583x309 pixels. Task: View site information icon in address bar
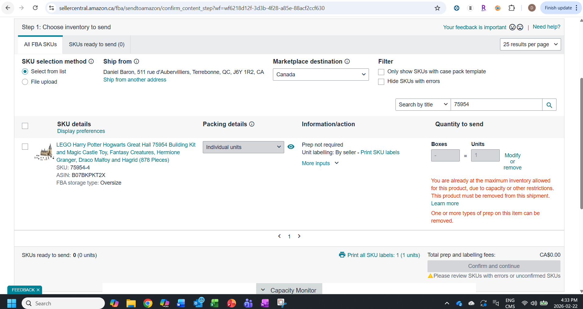52,8
